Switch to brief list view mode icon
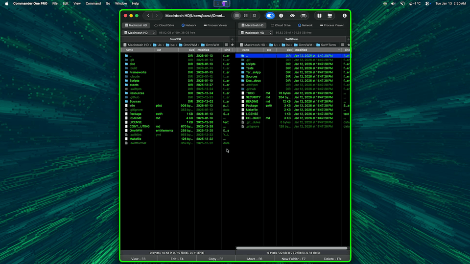This screenshot has height=264, width=470. coord(245,16)
